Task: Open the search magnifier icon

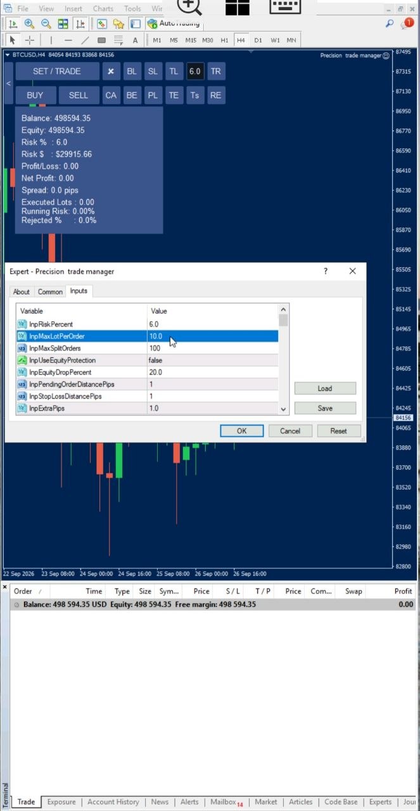Action: (x=390, y=23)
